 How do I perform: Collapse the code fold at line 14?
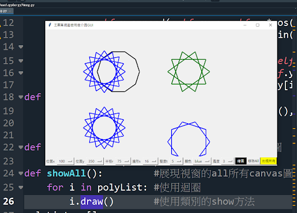coord(21,47)
